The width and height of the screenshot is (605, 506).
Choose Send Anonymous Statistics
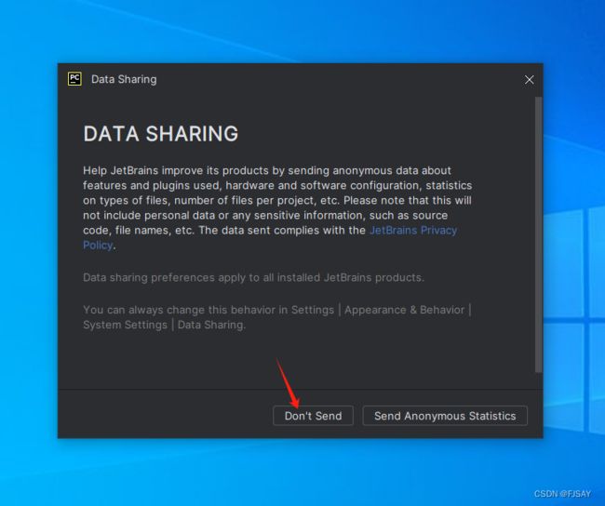coord(445,416)
